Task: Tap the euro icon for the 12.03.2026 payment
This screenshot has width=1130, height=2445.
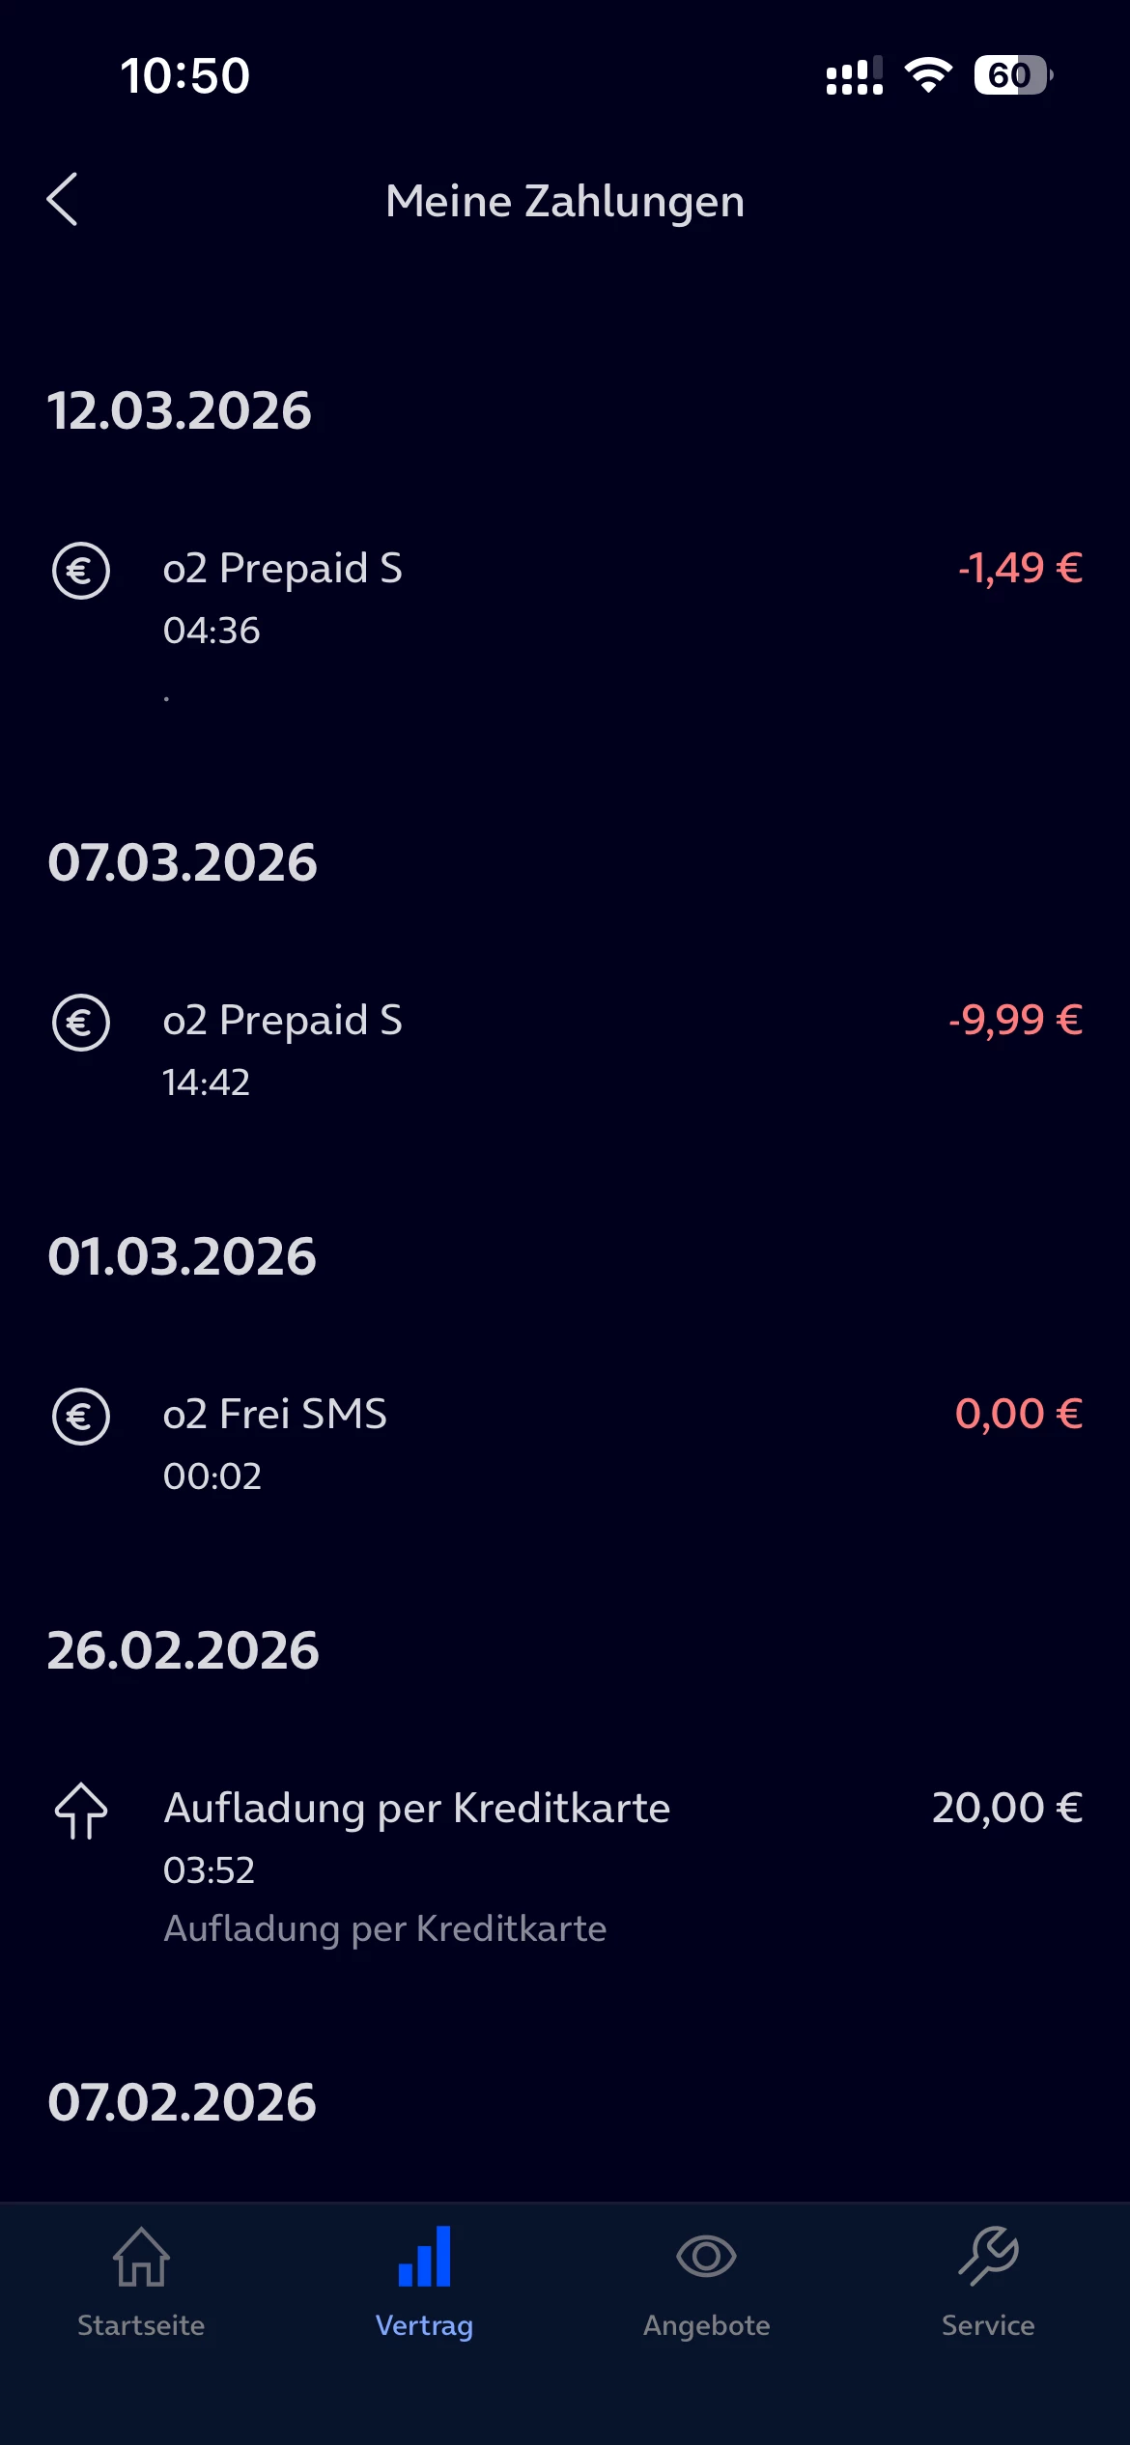Action: (x=81, y=570)
